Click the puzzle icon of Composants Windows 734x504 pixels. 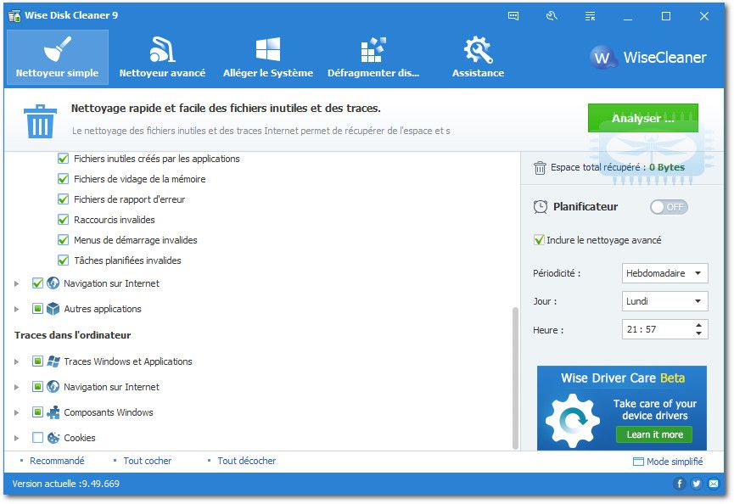[53, 412]
